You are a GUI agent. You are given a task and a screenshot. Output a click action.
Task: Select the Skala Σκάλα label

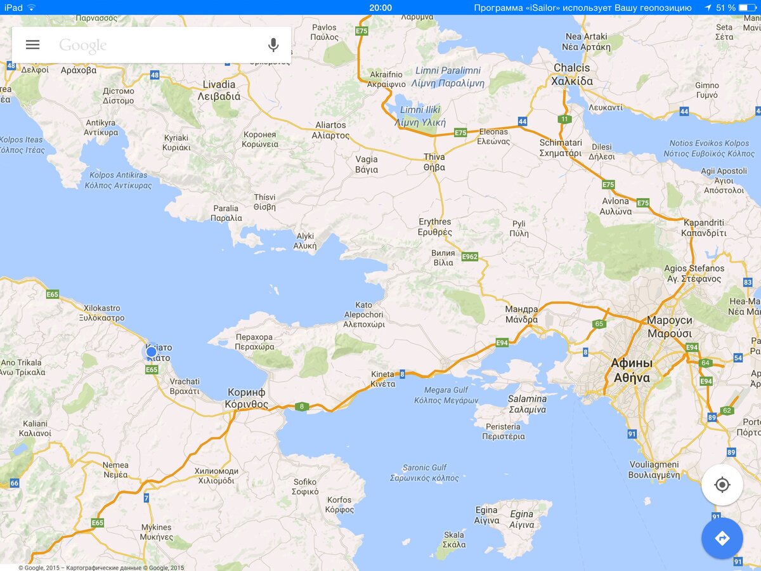click(454, 539)
